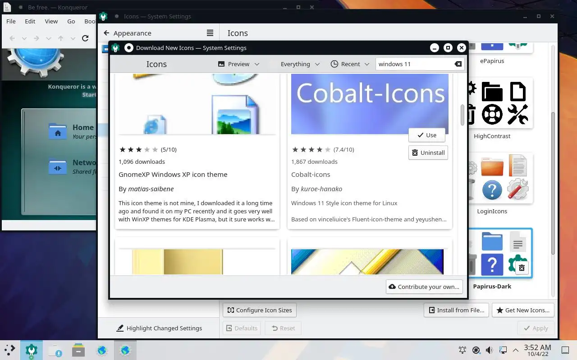Image resolution: width=577 pixels, height=360 pixels.
Task: Click Configure Icon Sizes button
Action: pos(260,310)
